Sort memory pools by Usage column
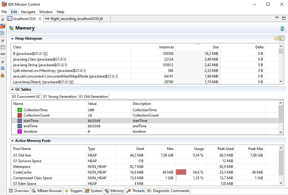288x195 pixels. [x=191, y=148]
